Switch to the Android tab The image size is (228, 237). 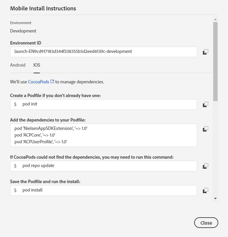pos(18,65)
